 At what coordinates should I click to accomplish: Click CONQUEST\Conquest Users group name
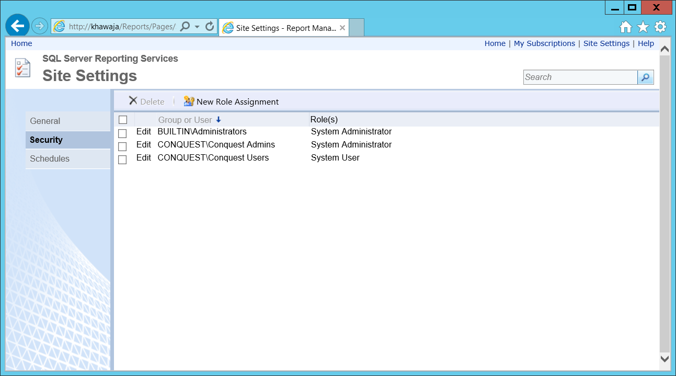coord(213,158)
